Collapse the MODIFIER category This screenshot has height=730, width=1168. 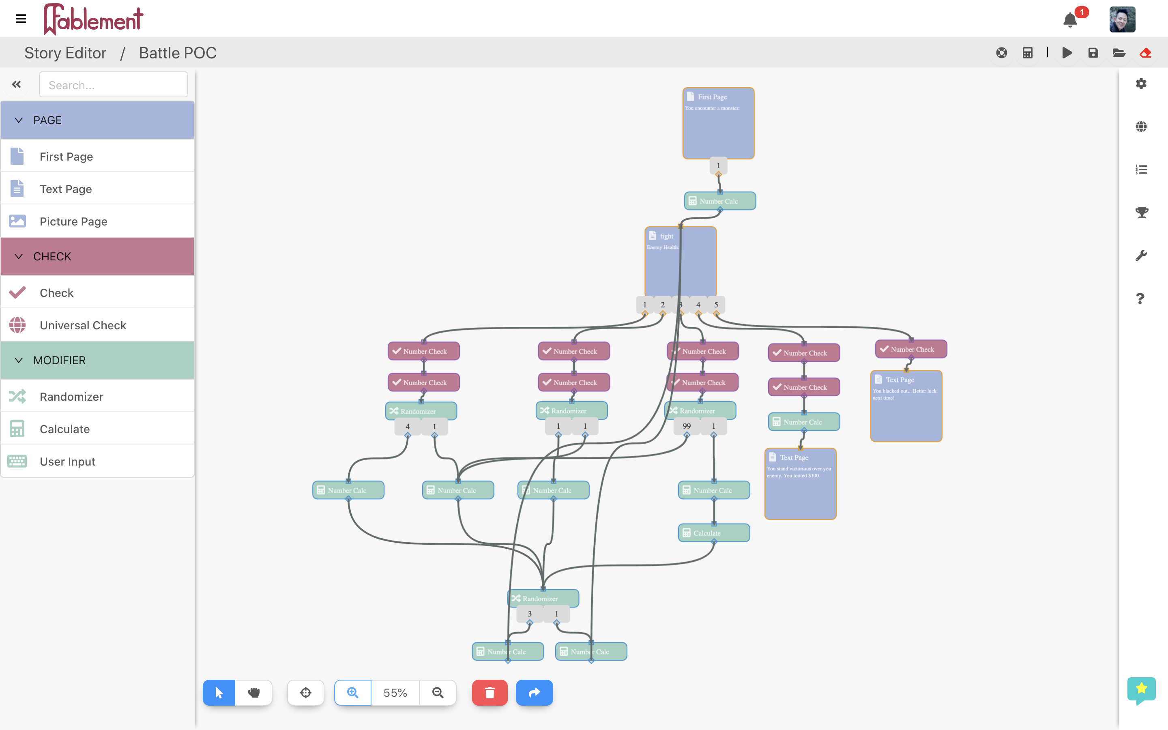[19, 360]
